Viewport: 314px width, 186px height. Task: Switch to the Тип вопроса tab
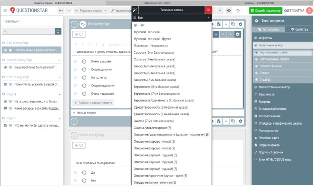(x=268, y=29)
